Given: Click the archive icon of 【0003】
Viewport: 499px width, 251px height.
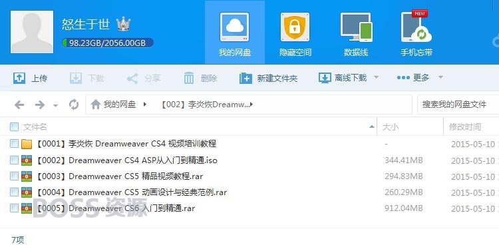Looking at the screenshot, I should click(x=27, y=176).
